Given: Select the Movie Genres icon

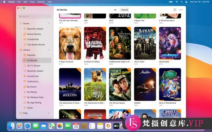Looking at the screenshot, I should click(25, 34).
